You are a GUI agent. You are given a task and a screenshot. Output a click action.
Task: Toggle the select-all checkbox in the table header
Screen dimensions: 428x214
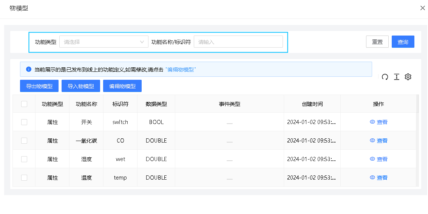pos(24,104)
